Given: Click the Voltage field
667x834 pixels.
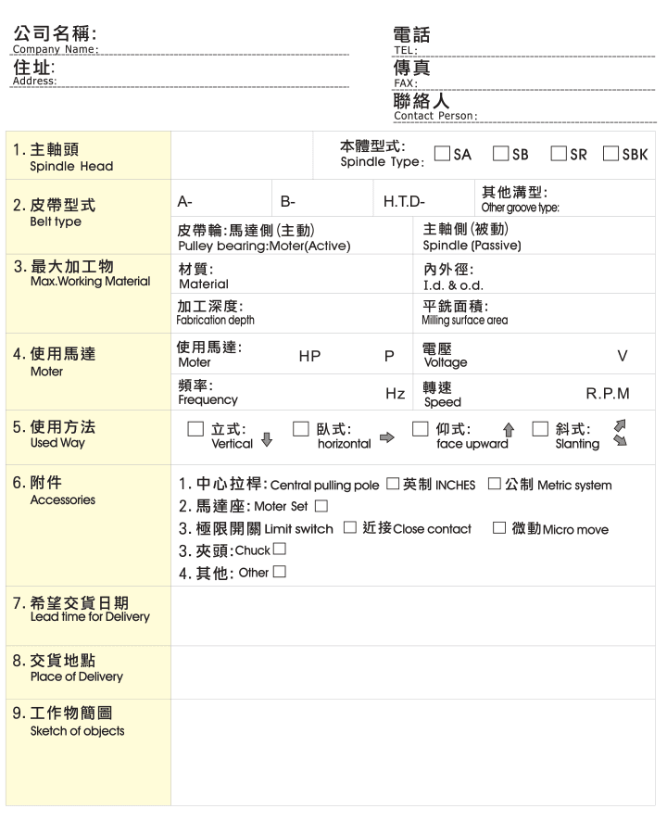Looking at the screenshot, I should pos(534,354).
